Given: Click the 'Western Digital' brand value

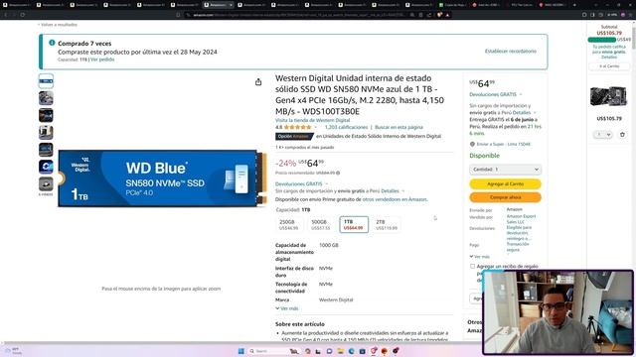Looking at the screenshot, I should [336, 299].
